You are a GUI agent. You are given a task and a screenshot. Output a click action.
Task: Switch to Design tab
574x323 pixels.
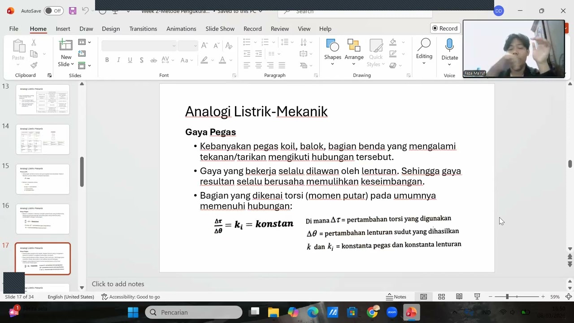click(x=111, y=28)
